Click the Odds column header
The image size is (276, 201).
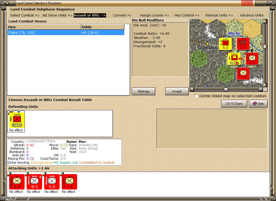103,27
